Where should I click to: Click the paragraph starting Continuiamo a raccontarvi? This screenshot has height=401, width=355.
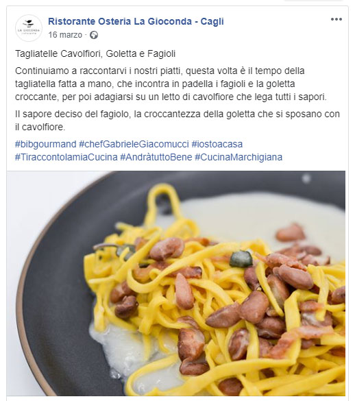[171, 84]
